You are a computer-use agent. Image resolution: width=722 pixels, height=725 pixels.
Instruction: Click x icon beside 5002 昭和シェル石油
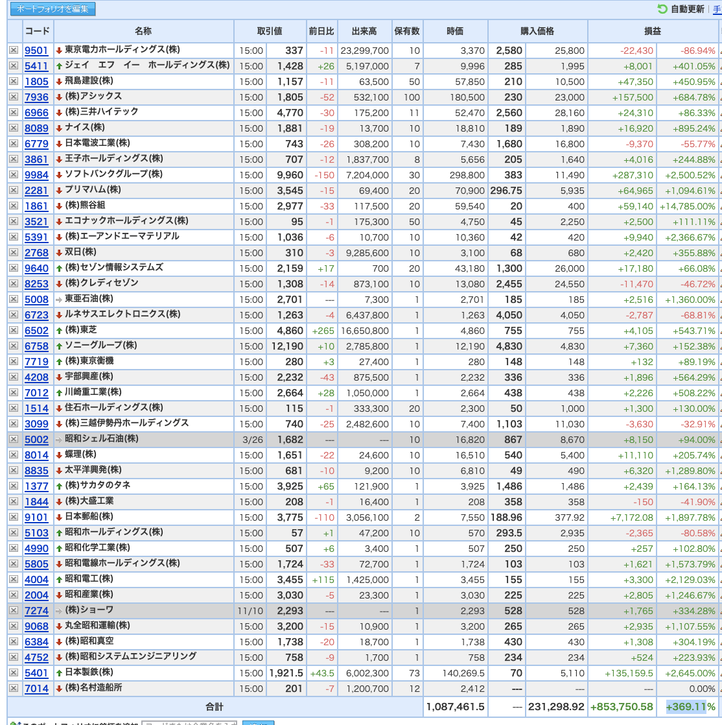click(x=14, y=439)
